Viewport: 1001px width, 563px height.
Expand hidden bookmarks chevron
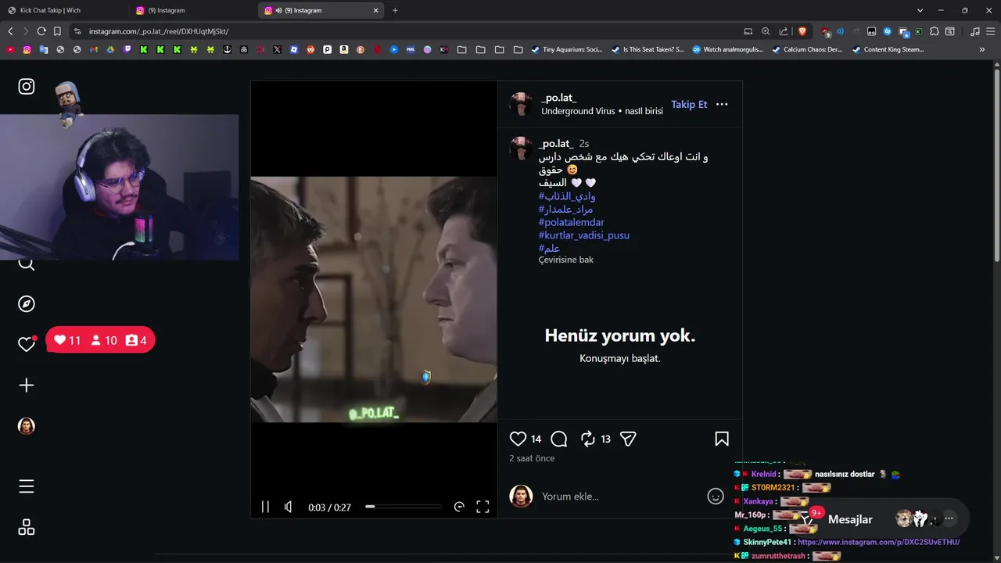pyautogui.click(x=982, y=49)
